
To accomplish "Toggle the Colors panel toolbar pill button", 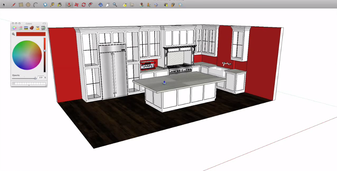I will tap(44, 23).
